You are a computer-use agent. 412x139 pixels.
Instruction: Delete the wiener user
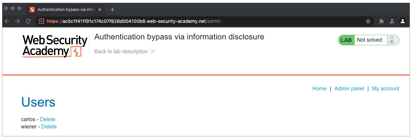[49, 127]
